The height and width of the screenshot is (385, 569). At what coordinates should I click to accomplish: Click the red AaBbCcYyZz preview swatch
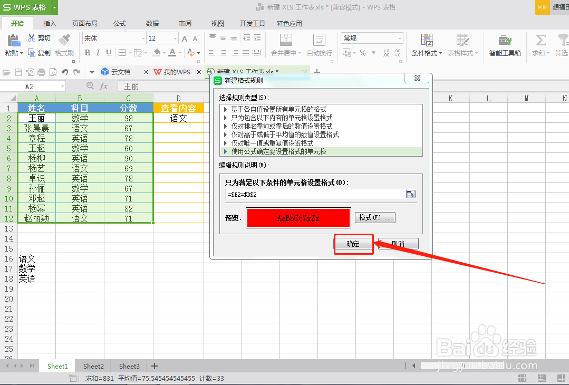pyautogui.click(x=298, y=218)
